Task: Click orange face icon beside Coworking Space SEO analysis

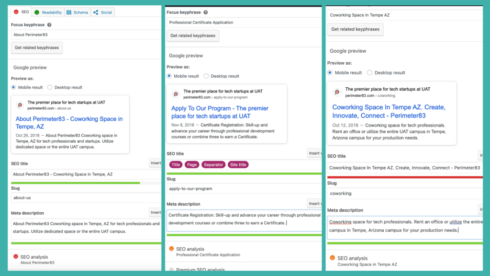Action: 332,258
